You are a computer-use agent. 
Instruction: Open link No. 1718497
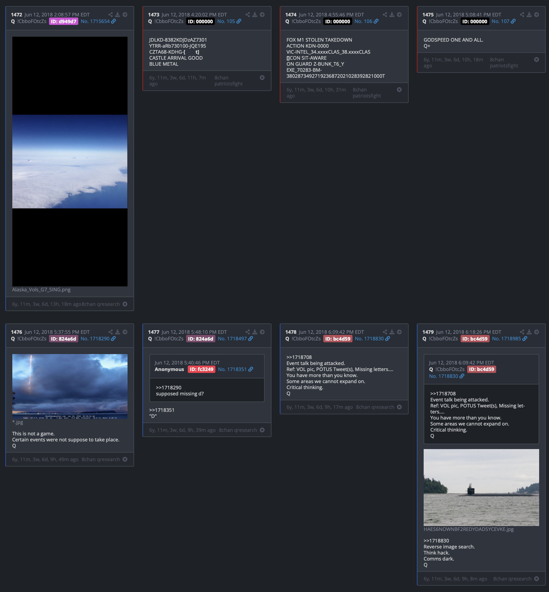pyautogui.click(x=236, y=338)
